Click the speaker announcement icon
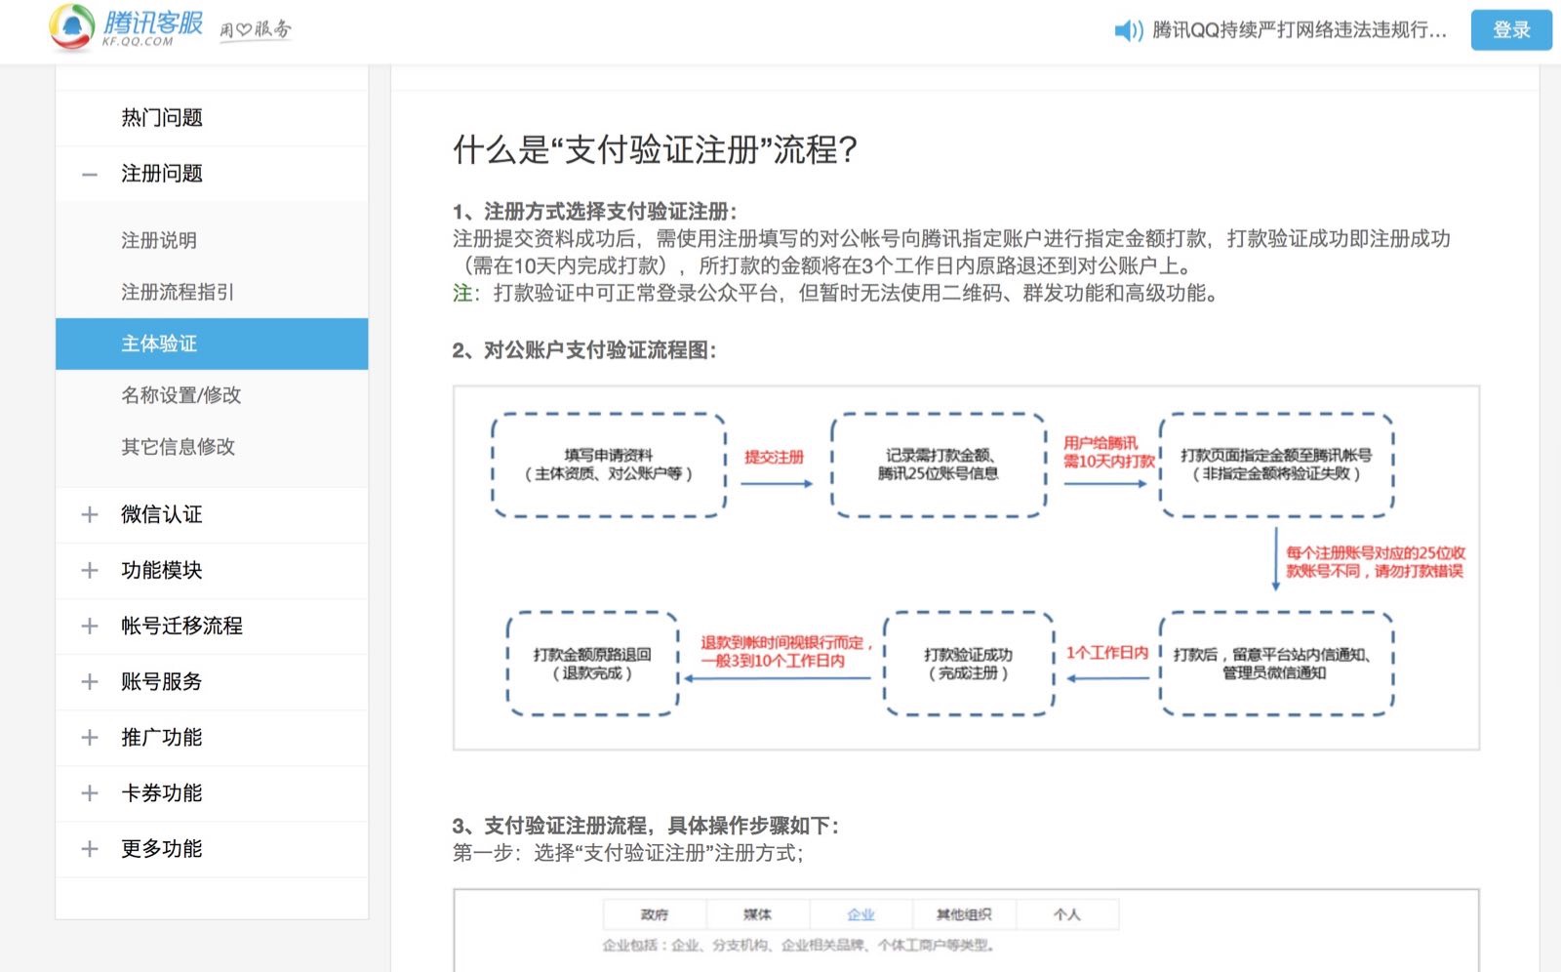 (x=1128, y=30)
